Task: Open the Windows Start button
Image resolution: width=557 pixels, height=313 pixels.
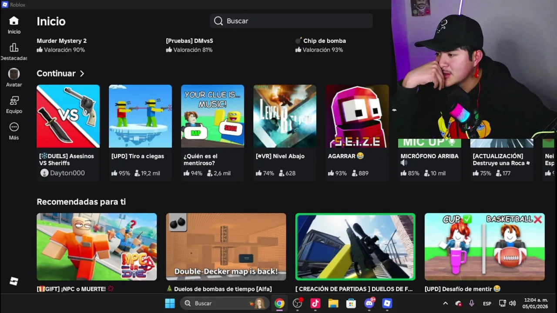Action: coord(170,303)
